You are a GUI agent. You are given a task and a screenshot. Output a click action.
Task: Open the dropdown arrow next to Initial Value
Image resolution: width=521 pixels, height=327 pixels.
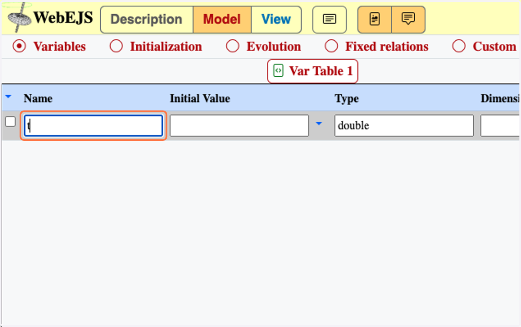tap(319, 124)
